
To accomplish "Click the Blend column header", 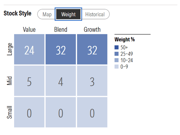I will [x=60, y=30].
